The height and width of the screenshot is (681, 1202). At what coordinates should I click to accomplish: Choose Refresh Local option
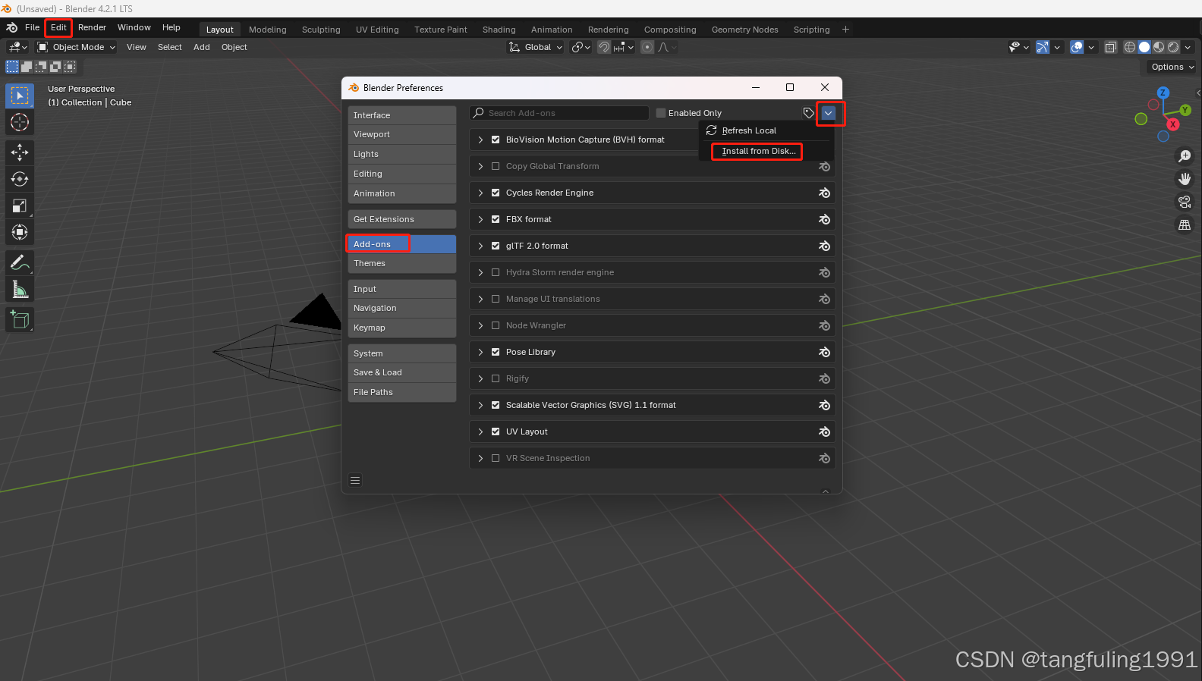[749, 130]
